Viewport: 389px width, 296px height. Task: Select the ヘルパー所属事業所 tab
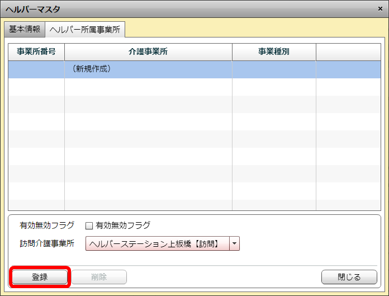(x=85, y=30)
